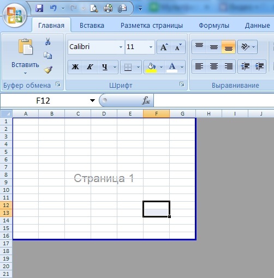This screenshot has width=274, height=278.
Task: Click the Increase Font Size icon
Action: pos(164,47)
